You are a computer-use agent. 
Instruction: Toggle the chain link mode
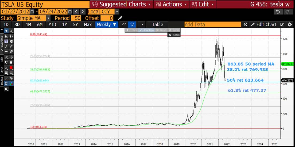tap(6, 78)
